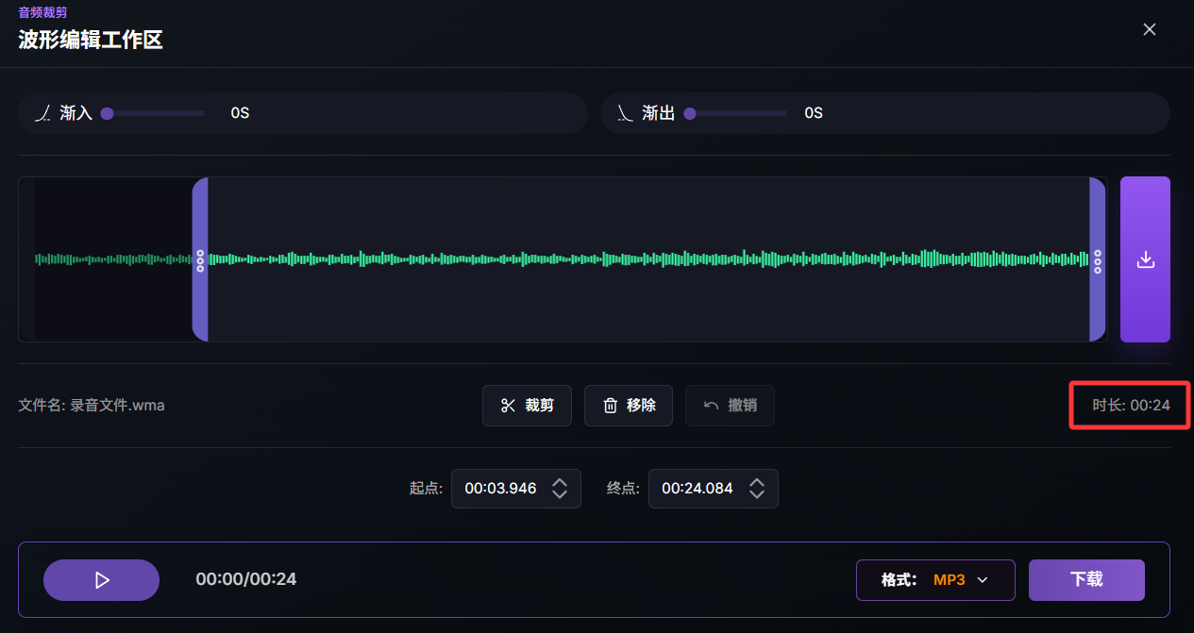Adjust the 渐出 fade-out slider handle
This screenshot has width=1194, height=633.
(x=690, y=113)
